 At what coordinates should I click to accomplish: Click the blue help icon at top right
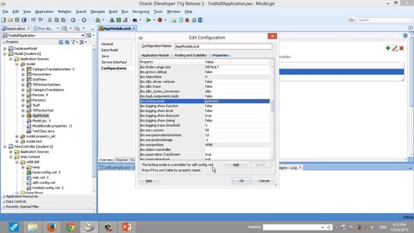(405, 36)
